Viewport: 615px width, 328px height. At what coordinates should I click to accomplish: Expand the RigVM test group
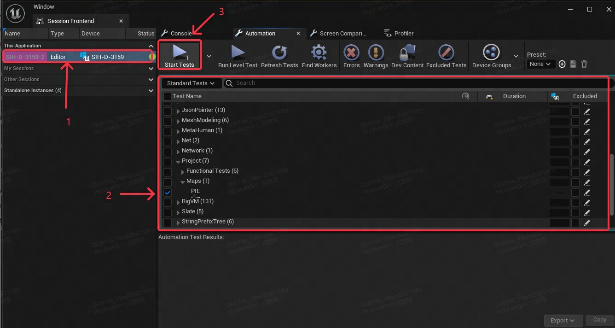[178, 202]
